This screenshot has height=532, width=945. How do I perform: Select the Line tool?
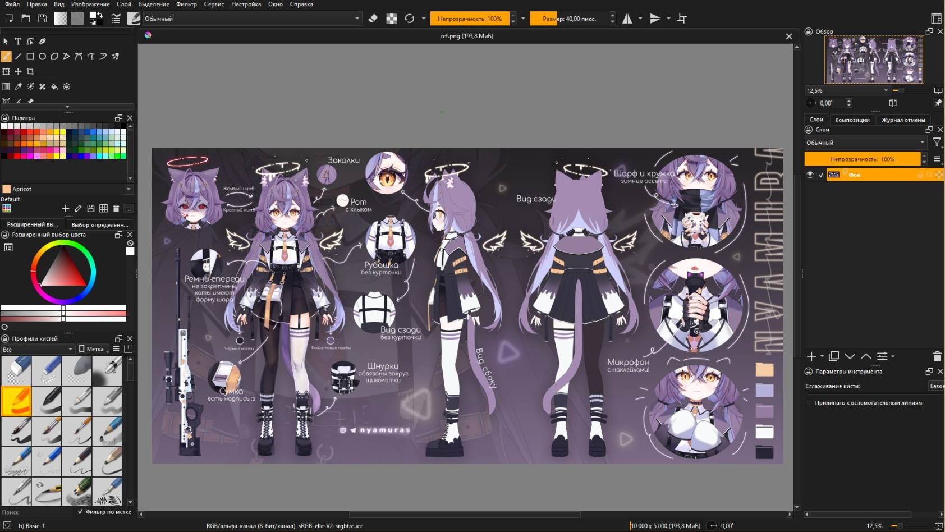[x=18, y=56]
